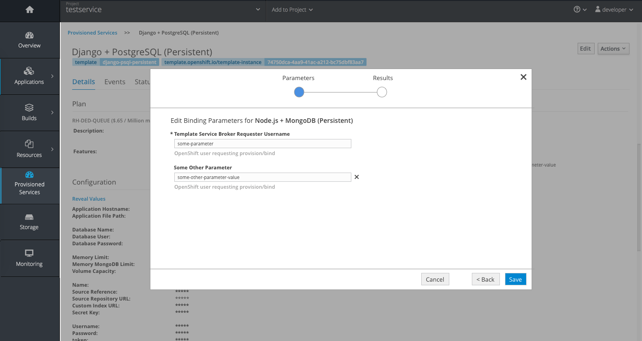The image size is (642, 341).
Task: Click the page vertical scrollbar
Action: pyautogui.click(x=639, y=197)
